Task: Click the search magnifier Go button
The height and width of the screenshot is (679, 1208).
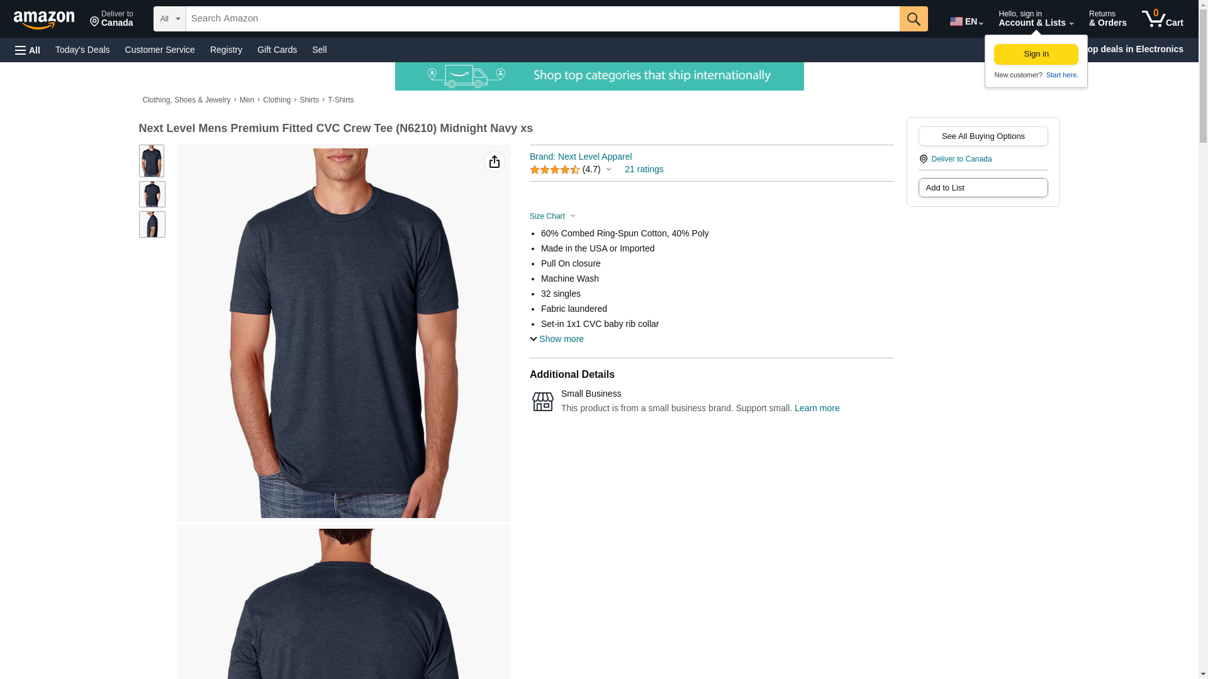Action: pos(914,19)
